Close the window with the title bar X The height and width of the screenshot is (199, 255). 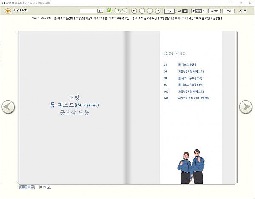(250, 3)
